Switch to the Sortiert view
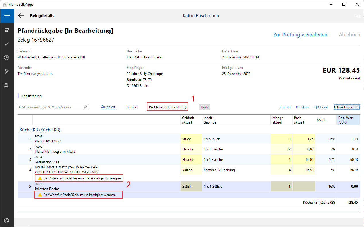This screenshot has height=227, width=364. 132,107
